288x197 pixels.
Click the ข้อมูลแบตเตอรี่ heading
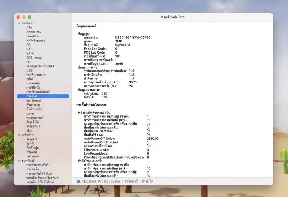coord(87,26)
